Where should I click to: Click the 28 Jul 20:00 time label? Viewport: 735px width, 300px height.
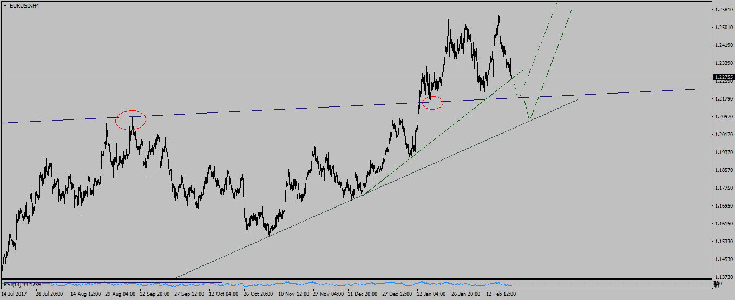(50, 295)
